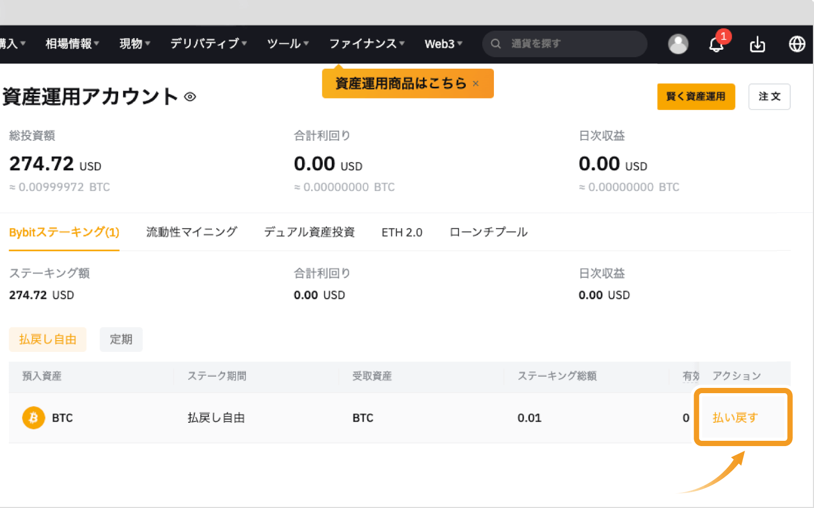Expand the ツール menu
This screenshot has height=508, width=814.
[288, 43]
